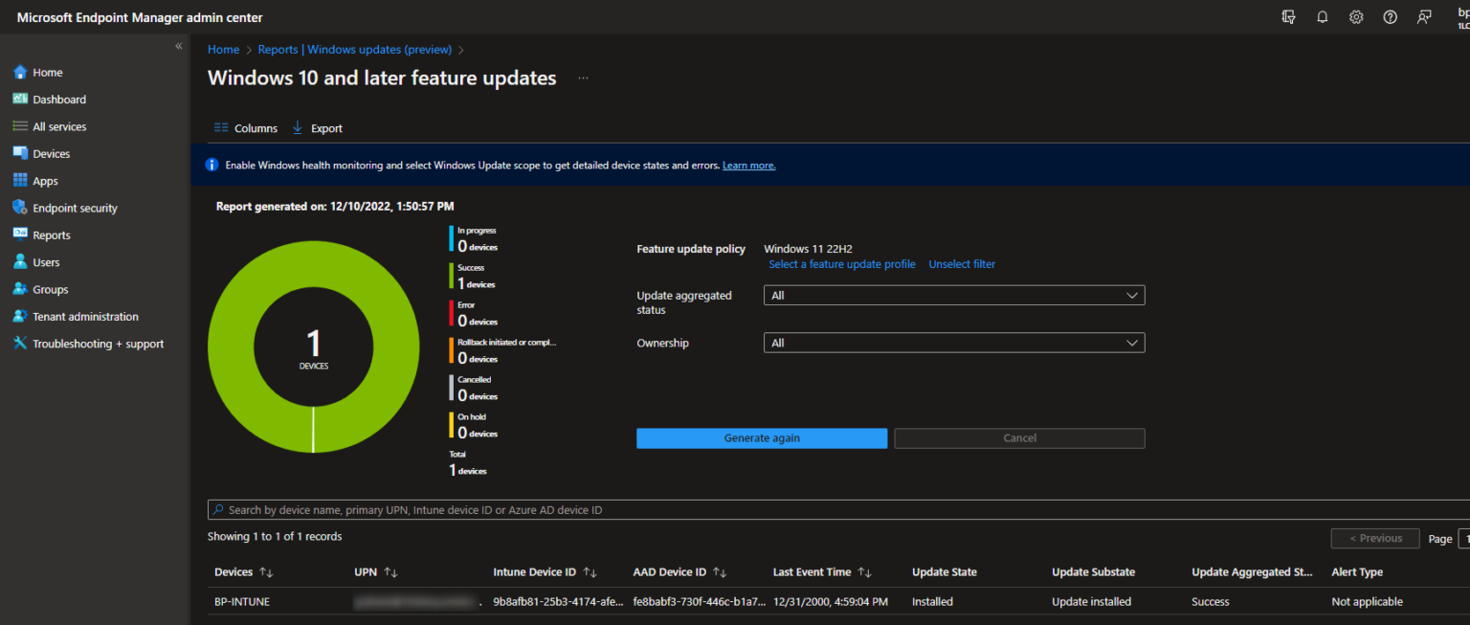Collapse the left navigation pane
Image resolution: width=1470 pixels, height=625 pixels.
point(178,45)
